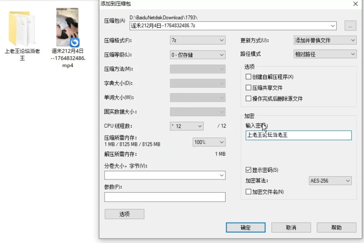Enable 操作完成后删除源文件 checkbox
Image resolution: width=364 pixels, height=243 pixels.
click(248, 99)
